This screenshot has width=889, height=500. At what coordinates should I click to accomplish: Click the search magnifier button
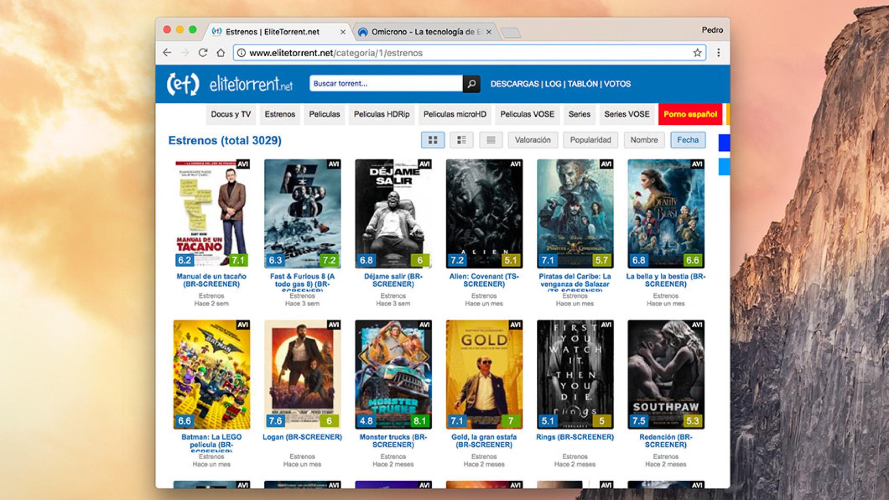pos(471,84)
